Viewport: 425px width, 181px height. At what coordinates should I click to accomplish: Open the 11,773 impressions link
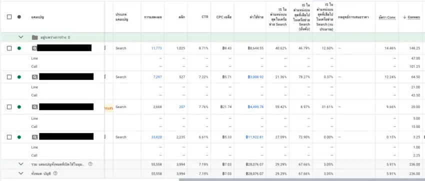coord(156,48)
